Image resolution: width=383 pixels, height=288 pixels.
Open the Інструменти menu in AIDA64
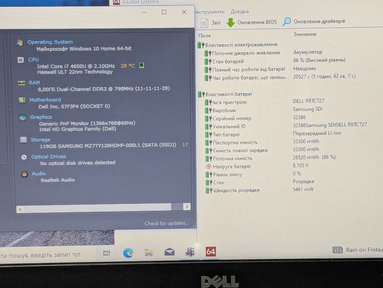tap(210, 12)
